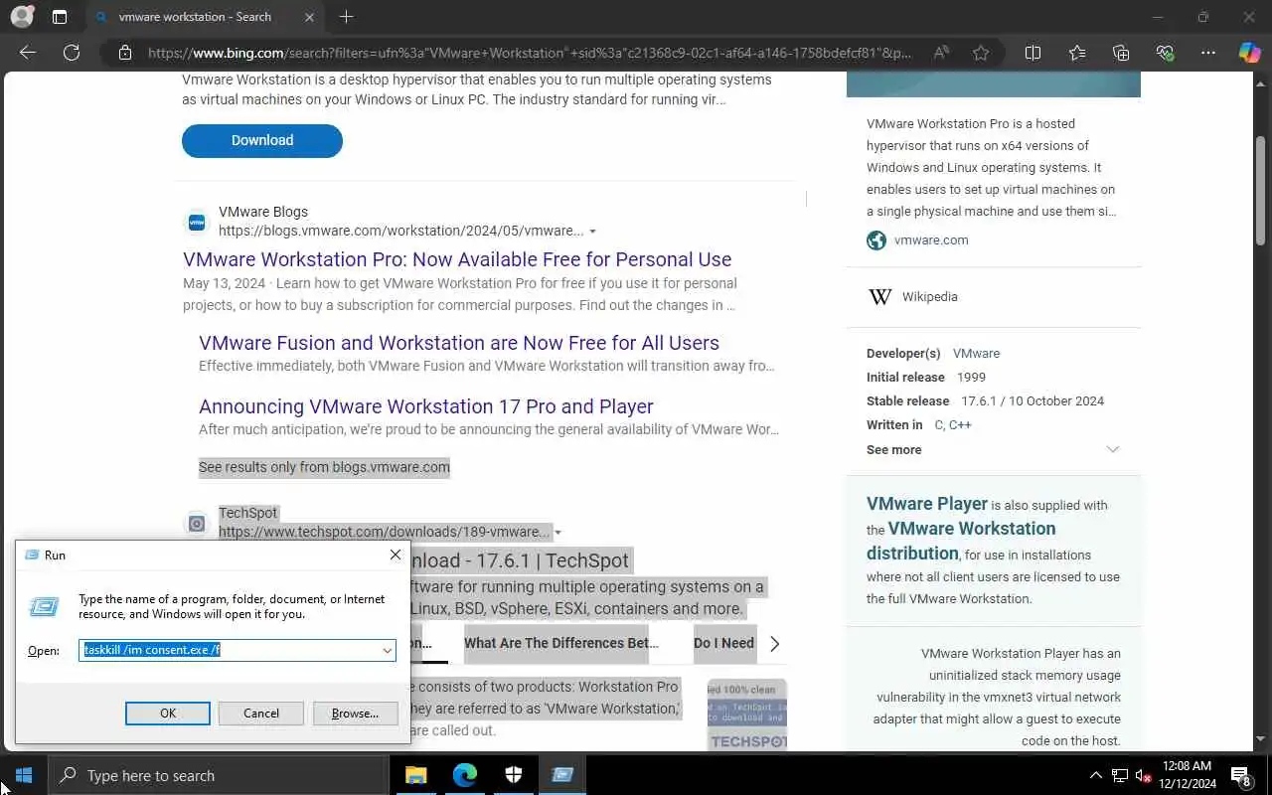Open the Copilot sidebar icon
The height and width of the screenshot is (795, 1272).
pos(1249,53)
